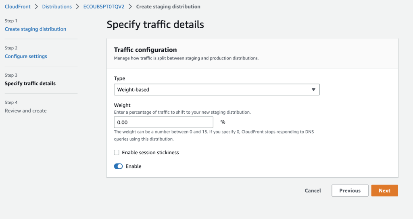Select Specify traffic details step
The width and height of the screenshot is (413, 219).
click(30, 84)
